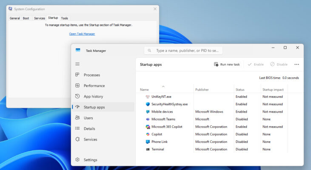Sort list by the Name column header
311x170 pixels.
(145, 90)
